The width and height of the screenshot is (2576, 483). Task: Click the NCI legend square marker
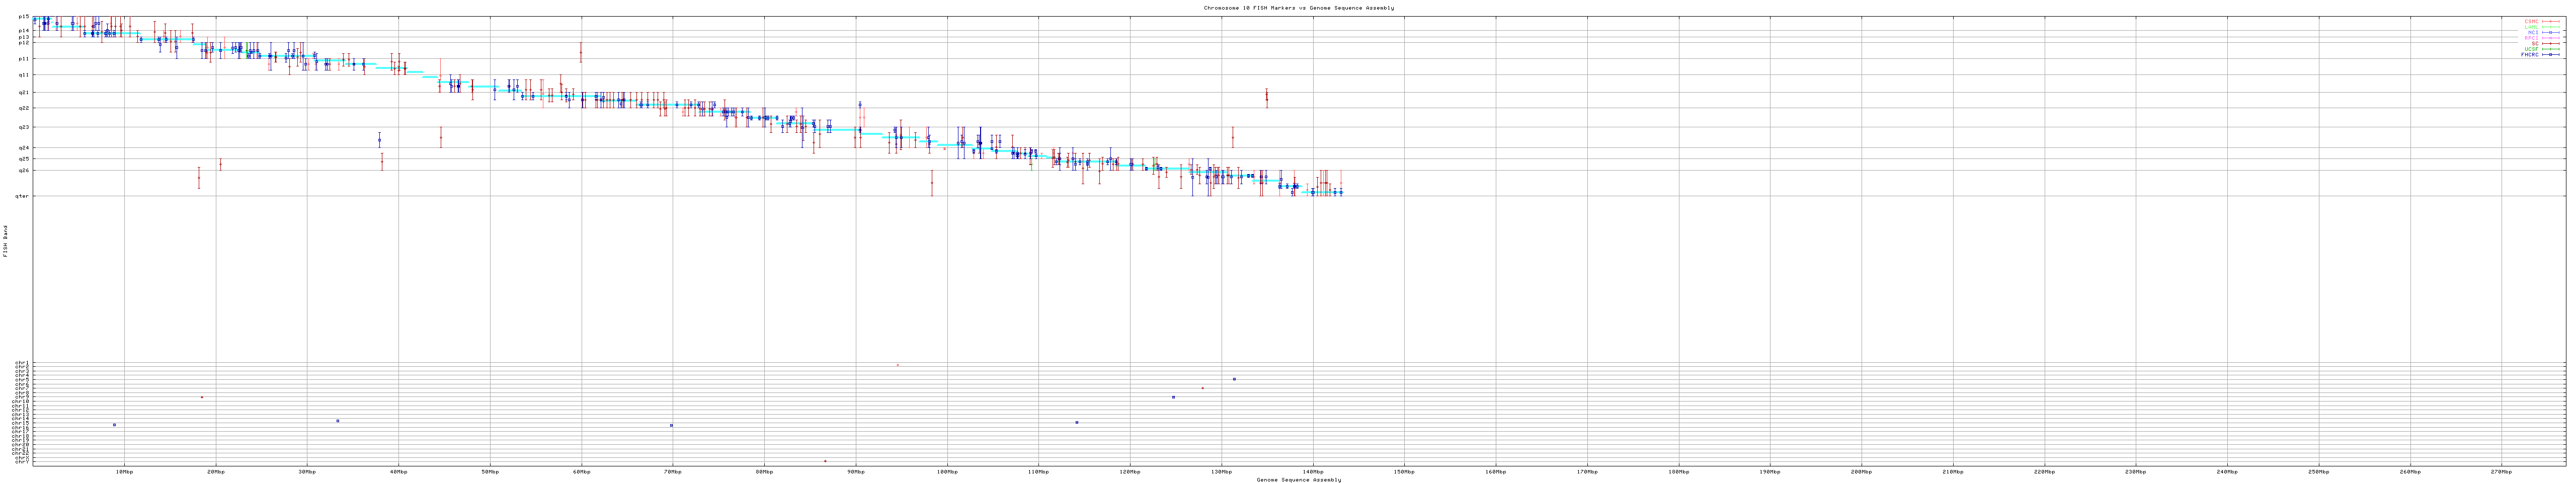coord(2550,33)
